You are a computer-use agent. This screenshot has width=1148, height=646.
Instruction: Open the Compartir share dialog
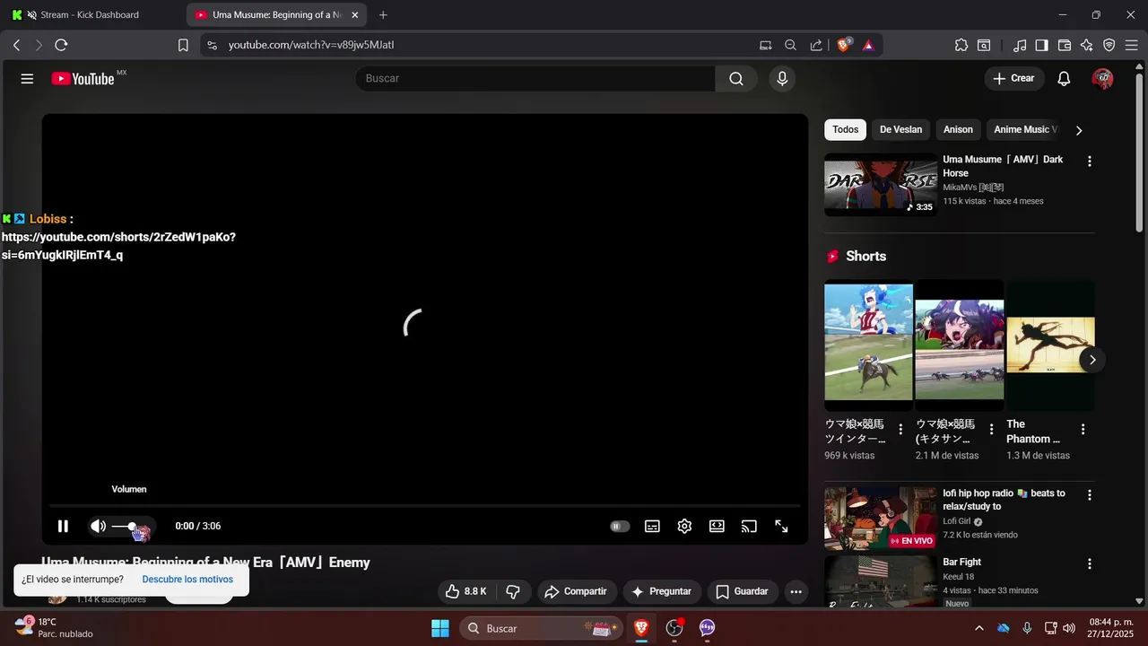[577, 591]
